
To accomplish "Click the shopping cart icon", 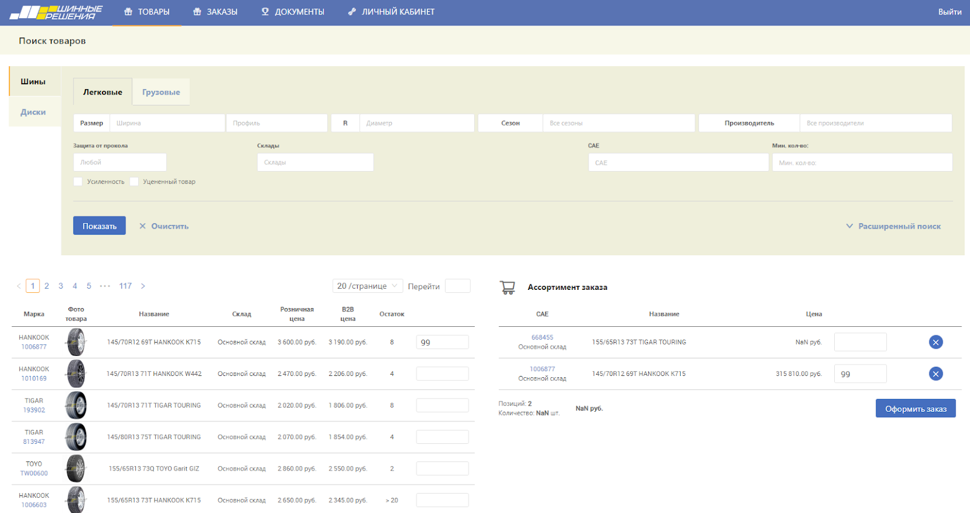I will point(507,287).
